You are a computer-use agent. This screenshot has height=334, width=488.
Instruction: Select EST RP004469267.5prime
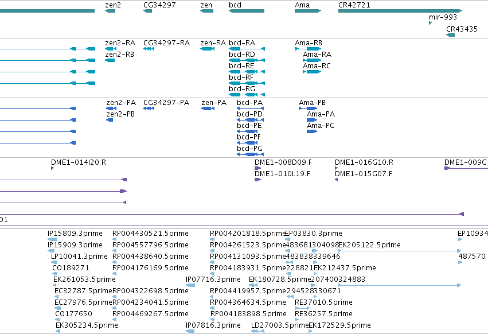coord(114,320)
